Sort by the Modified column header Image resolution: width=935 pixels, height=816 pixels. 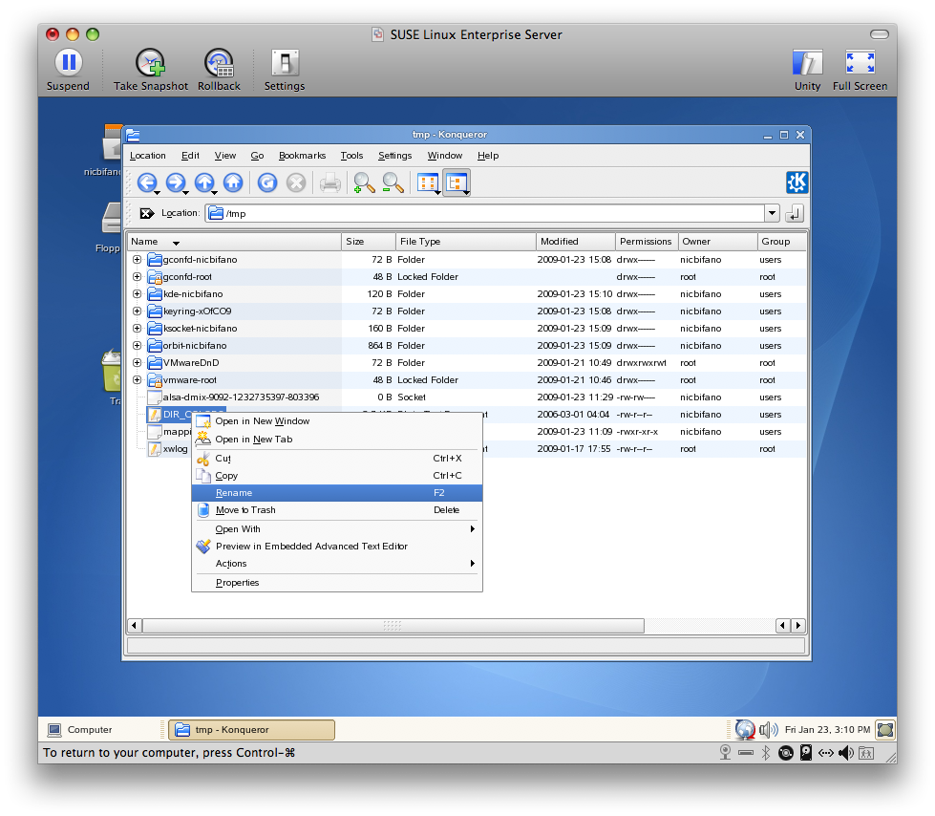pyautogui.click(x=576, y=242)
